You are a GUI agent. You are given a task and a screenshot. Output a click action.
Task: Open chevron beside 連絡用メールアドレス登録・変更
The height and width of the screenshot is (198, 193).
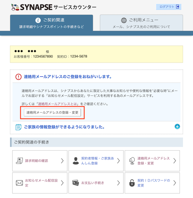click(x=175, y=161)
